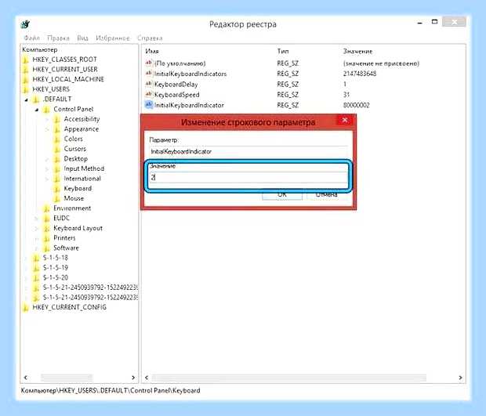Select the Keyboard Layout folder icon
Image resolution: width=486 pixels, height=416 pixels.
[x=46, y=228]
